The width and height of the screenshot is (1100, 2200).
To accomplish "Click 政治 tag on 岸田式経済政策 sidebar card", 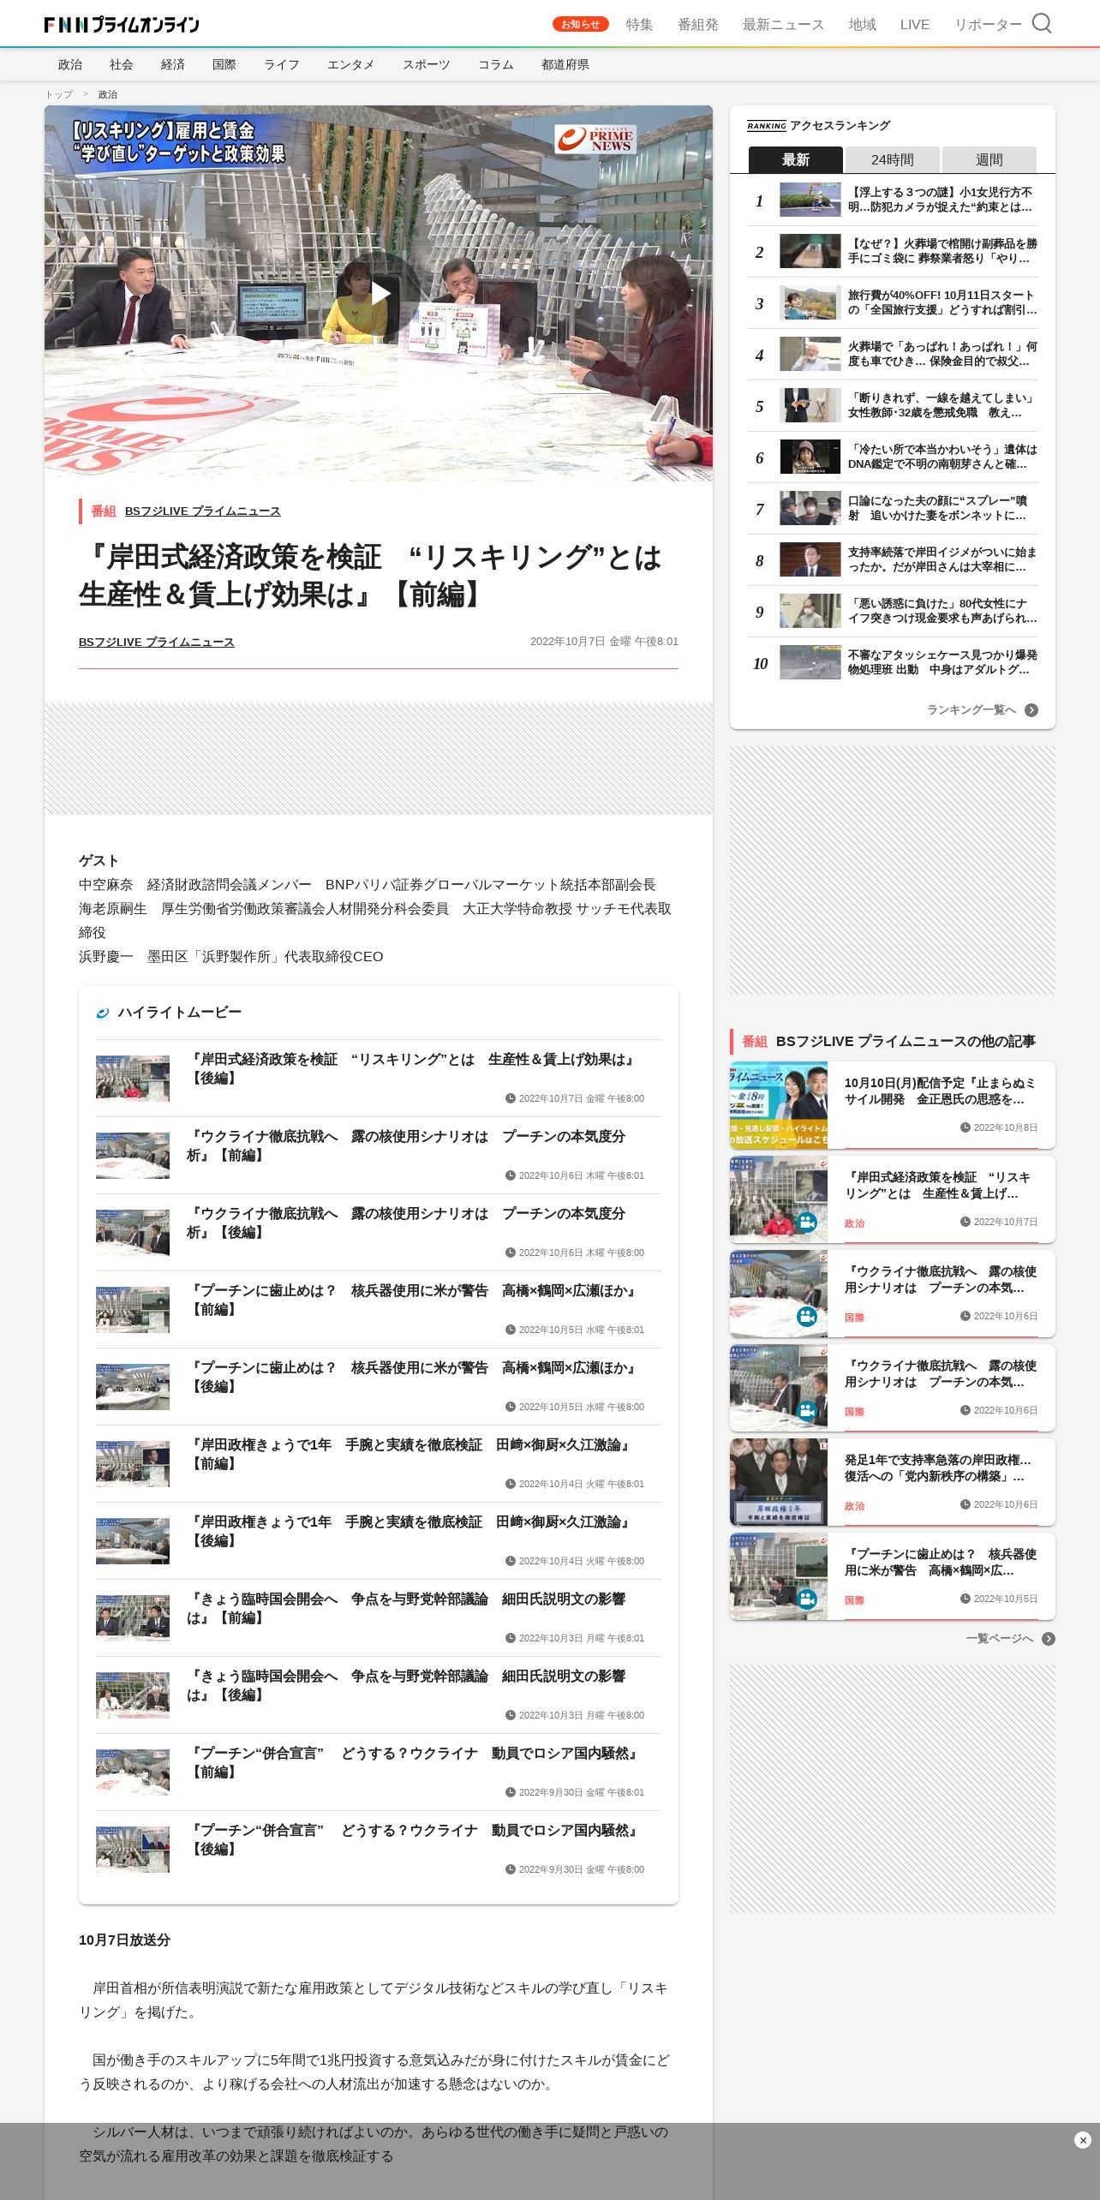I will tap(855, 1223).
